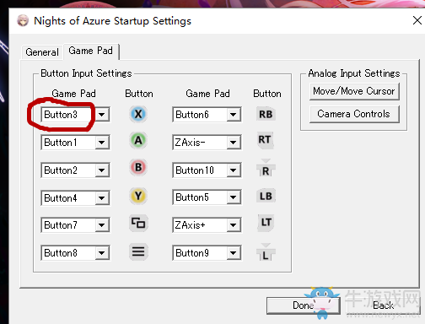Click the red B button icon

pos(138,167)
